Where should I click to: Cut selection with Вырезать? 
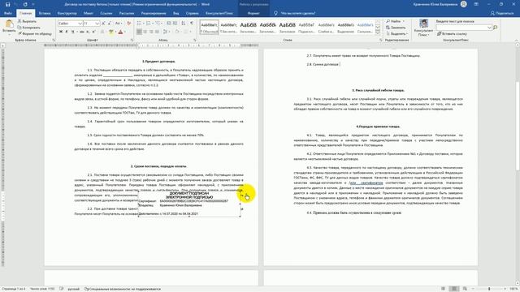27,21
